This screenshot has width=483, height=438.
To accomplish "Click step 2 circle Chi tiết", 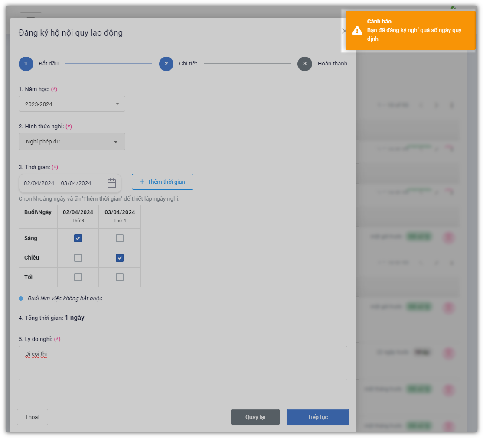I will (166, 64).
